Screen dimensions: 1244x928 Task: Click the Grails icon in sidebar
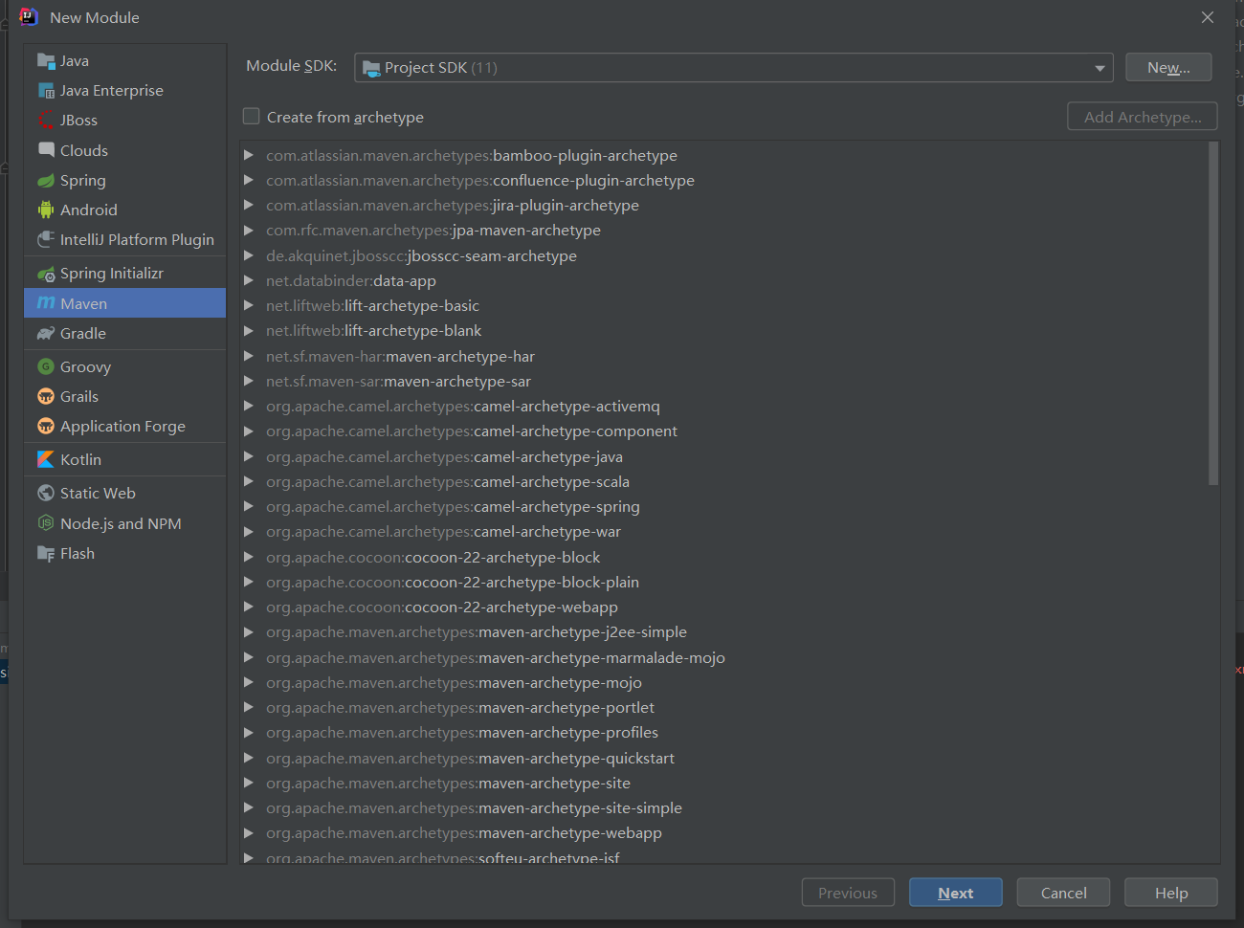click(x=46, y=397)
